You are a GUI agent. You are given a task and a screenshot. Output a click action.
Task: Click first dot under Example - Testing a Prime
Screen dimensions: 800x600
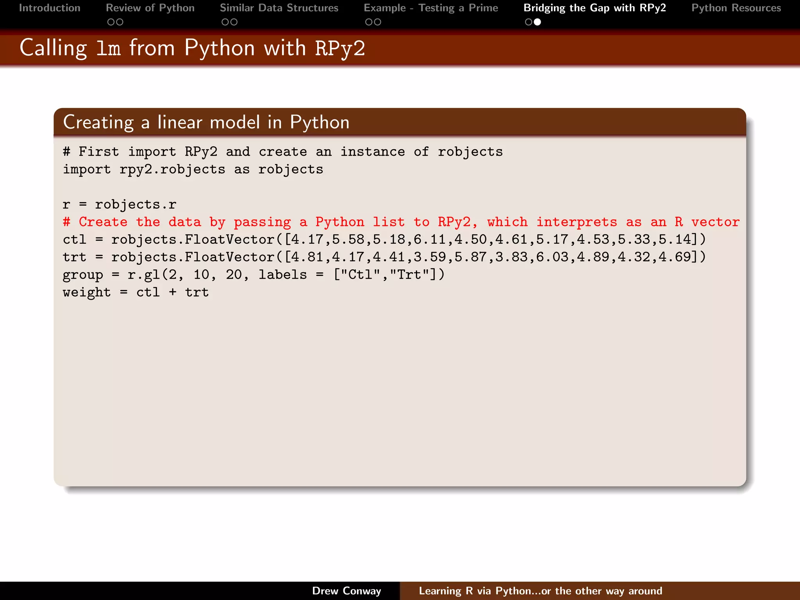(x=369, y=22)
